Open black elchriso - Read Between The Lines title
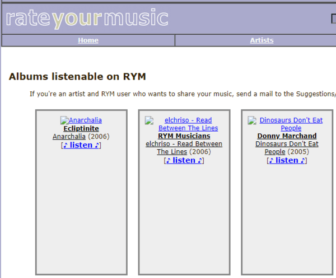Viewport: 336px width, 278px height. pyautogui.click(x=184, y=148)
